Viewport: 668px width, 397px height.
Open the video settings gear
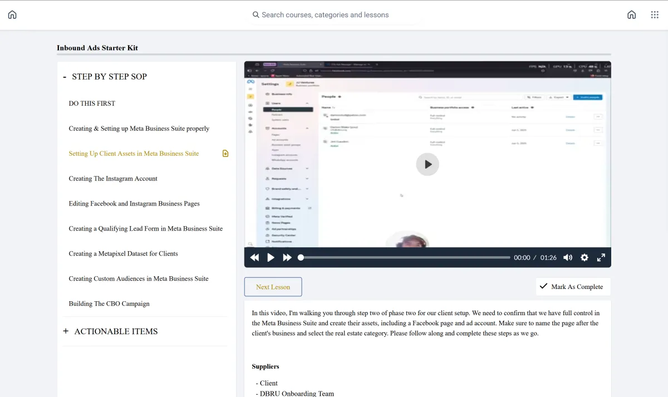(584, 257)
